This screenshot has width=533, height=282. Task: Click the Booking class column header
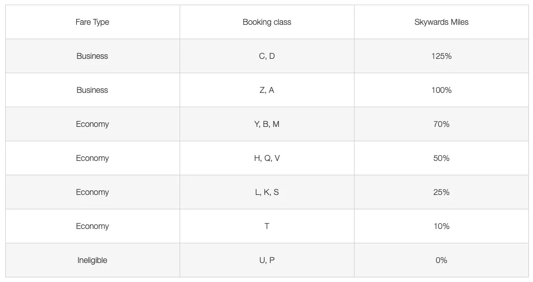click(267, 22)
